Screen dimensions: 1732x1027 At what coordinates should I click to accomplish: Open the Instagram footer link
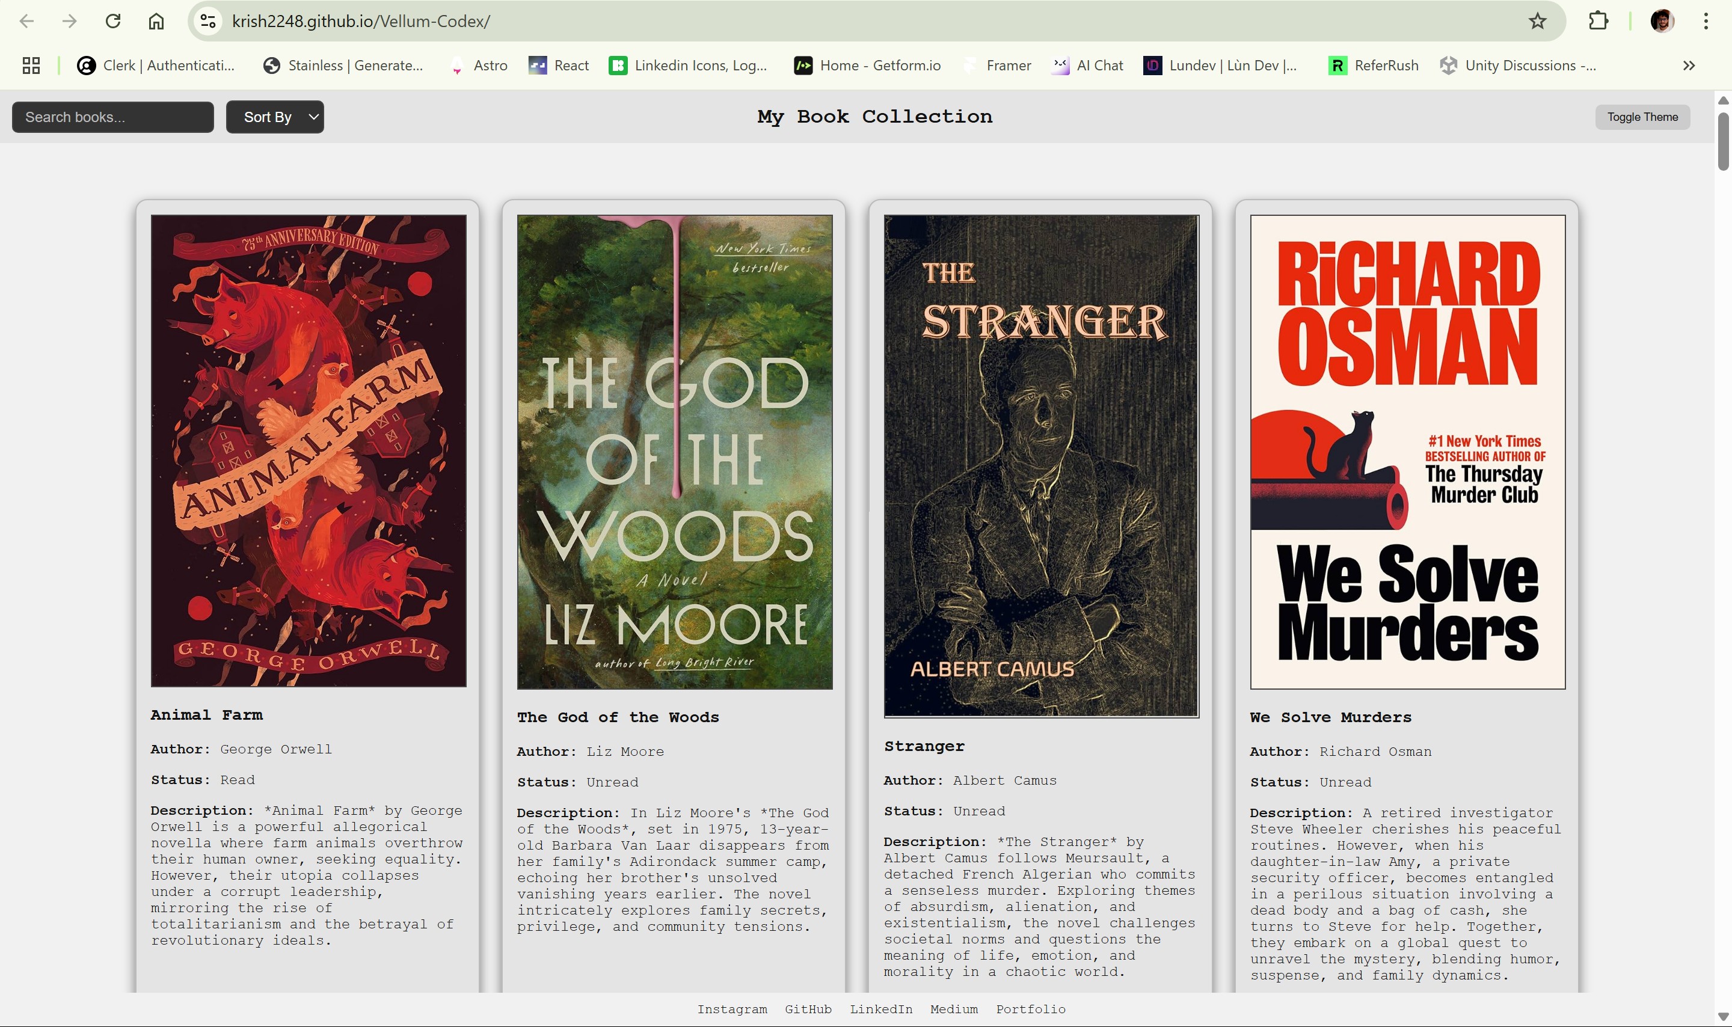point(732,1009)
